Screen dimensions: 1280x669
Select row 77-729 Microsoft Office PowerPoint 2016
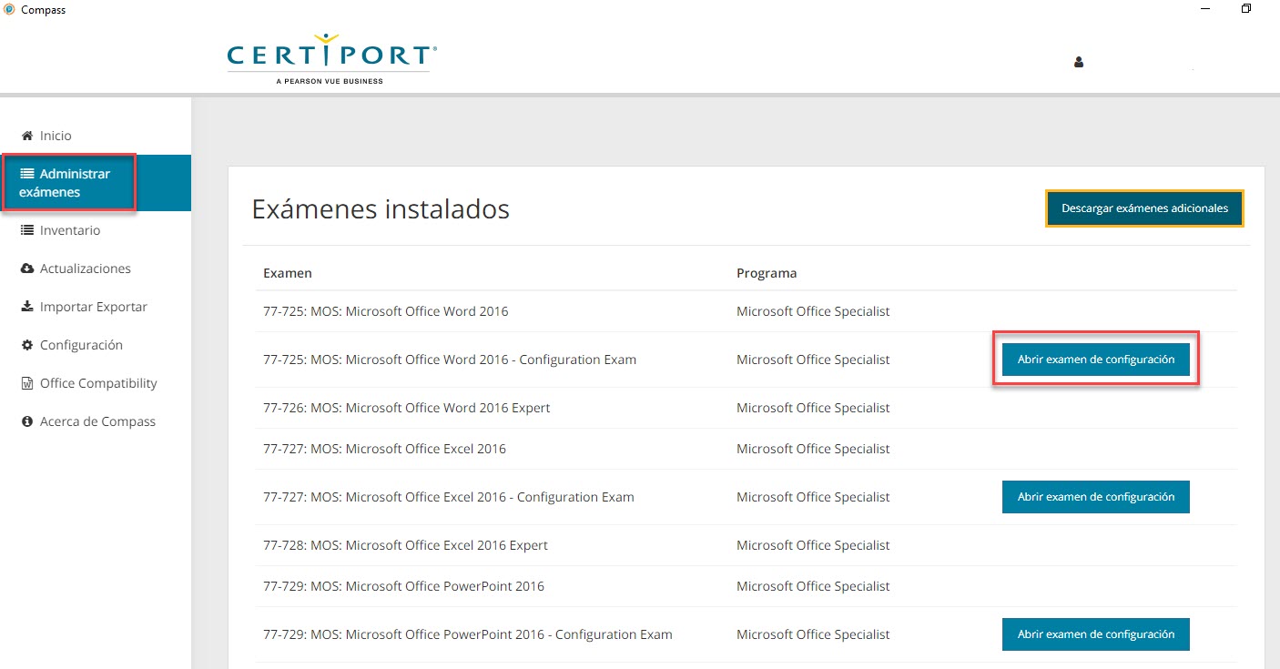(746, 586)
